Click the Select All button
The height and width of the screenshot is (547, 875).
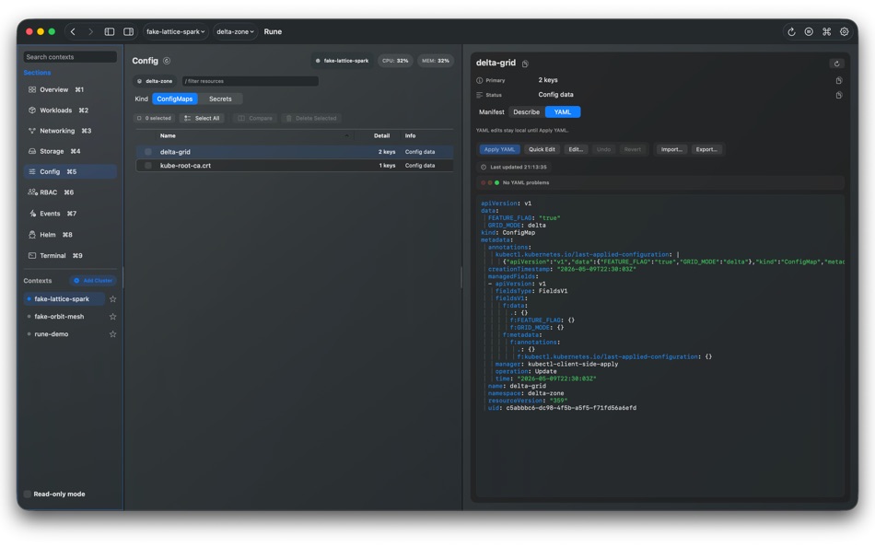click(x=202, y=118)
